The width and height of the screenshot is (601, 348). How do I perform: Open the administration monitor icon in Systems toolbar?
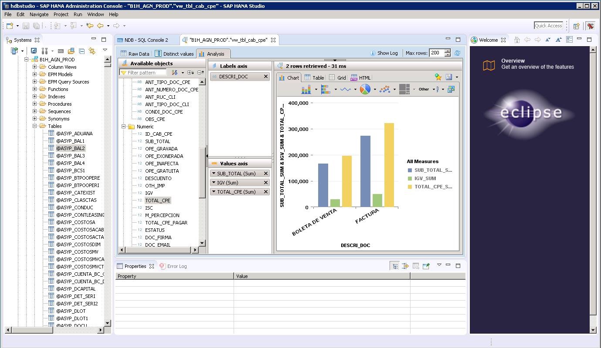tap(34, 51)
